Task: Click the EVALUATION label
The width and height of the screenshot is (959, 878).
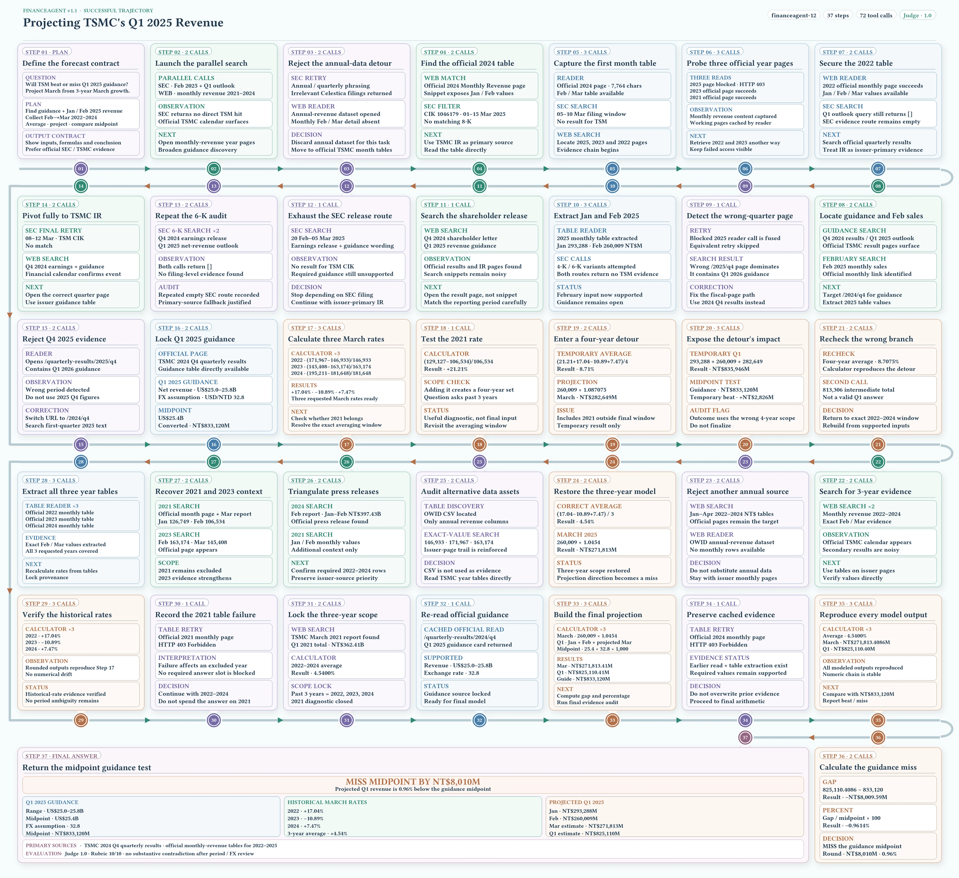Action: (43, 854)
